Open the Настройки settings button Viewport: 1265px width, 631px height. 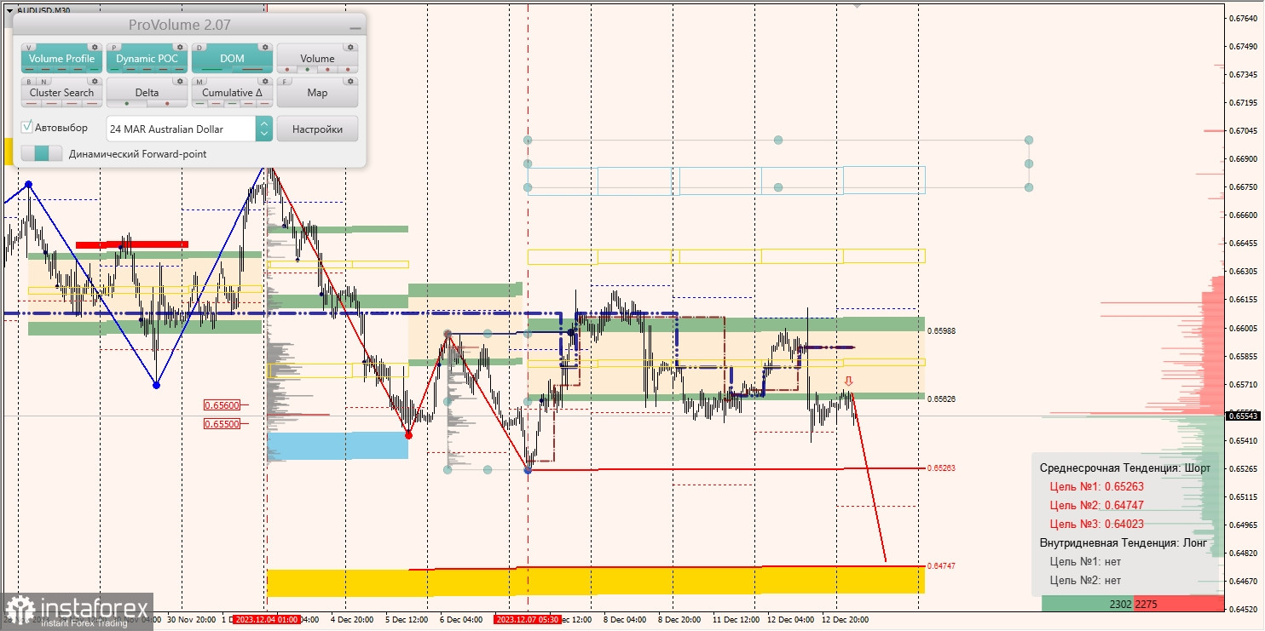[x=317, y=129]
